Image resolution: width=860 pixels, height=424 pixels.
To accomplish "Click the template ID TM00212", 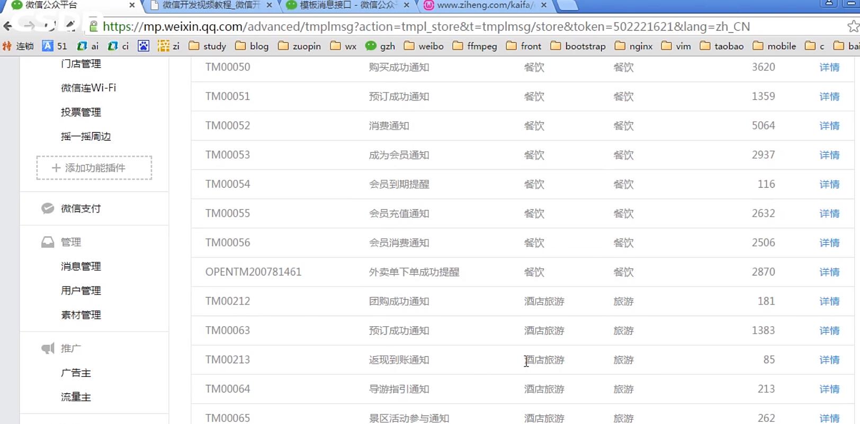I will 228,301.
